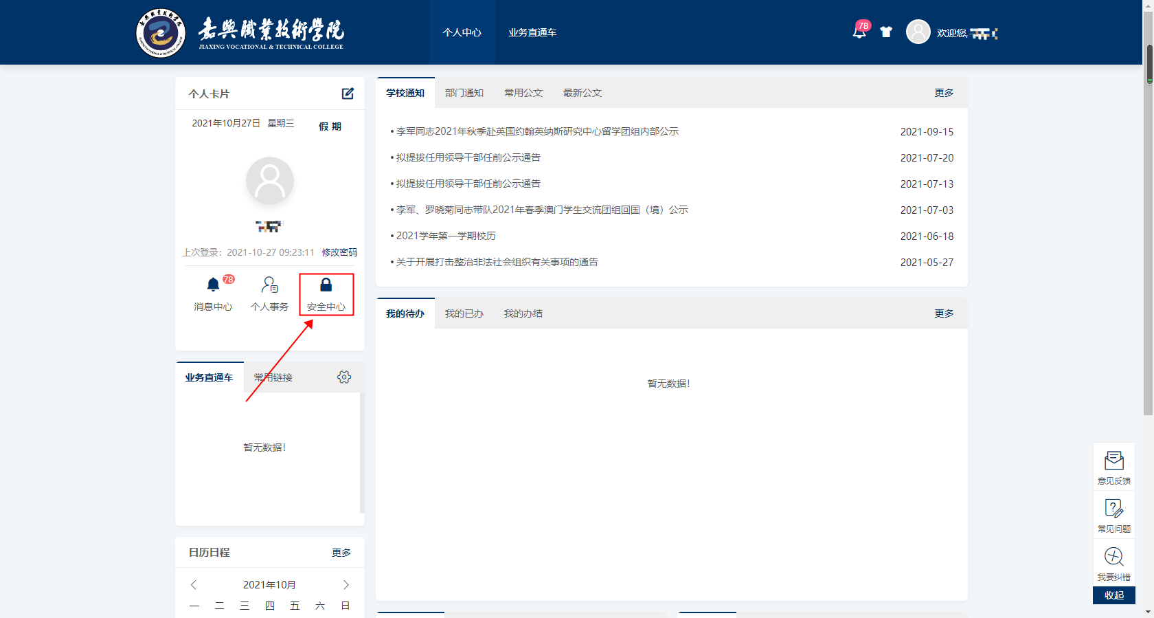Select 业务直通车 in top navigation
1154x618 pixels.
click(532, 32)
